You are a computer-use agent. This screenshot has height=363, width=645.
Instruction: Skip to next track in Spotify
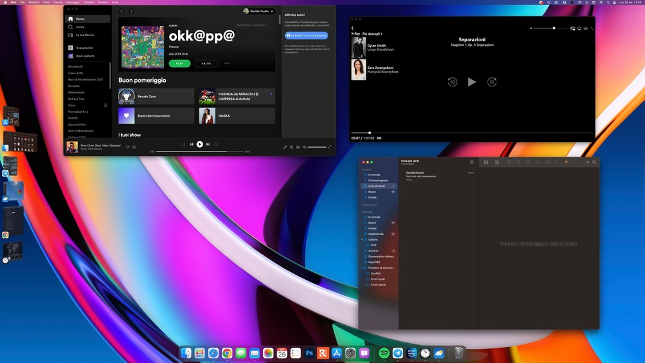(x=208, y=144)
